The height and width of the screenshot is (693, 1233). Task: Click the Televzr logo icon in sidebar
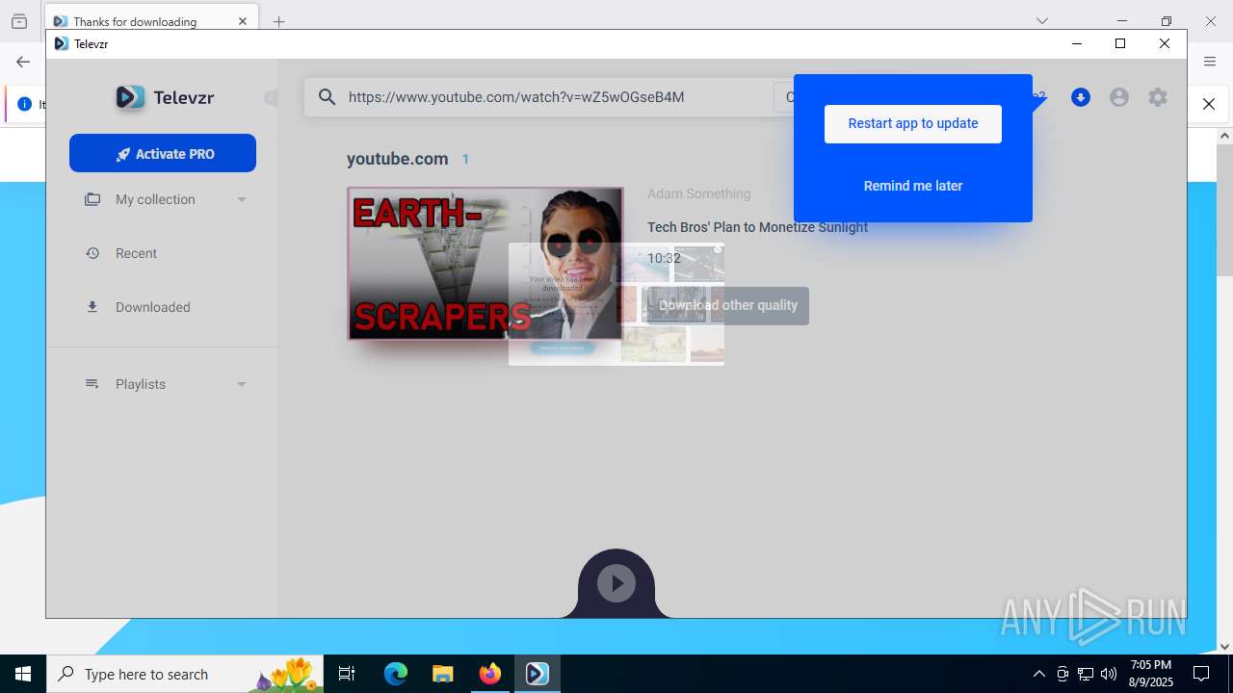pyautogui.click(x=130, y=97)
